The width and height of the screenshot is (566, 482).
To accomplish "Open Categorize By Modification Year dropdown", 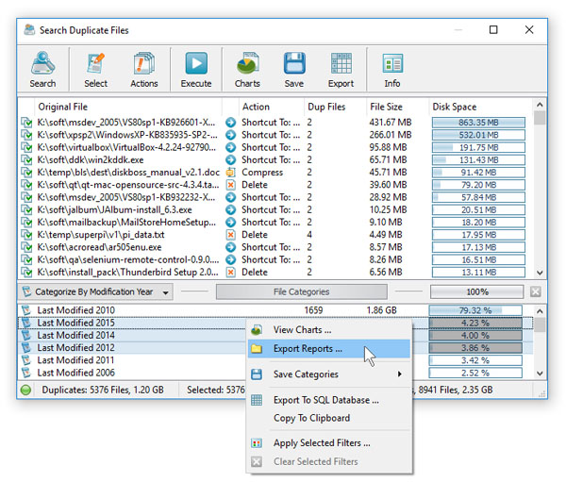I will (95, 291).
